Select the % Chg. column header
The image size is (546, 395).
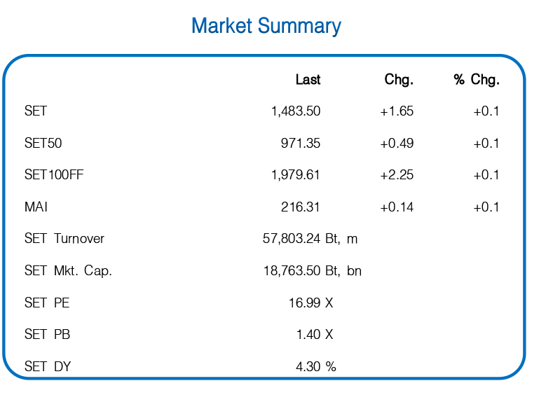pos(477,80)
